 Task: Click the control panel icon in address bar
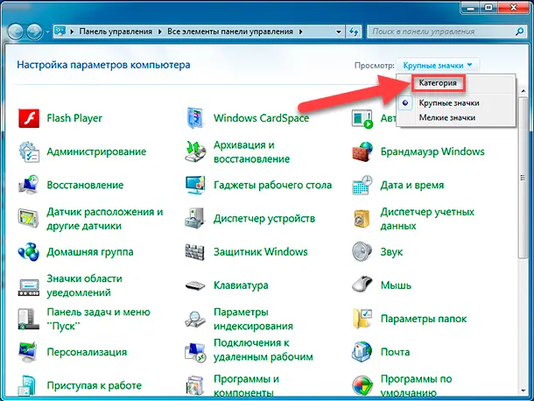(x=60, y=32)
